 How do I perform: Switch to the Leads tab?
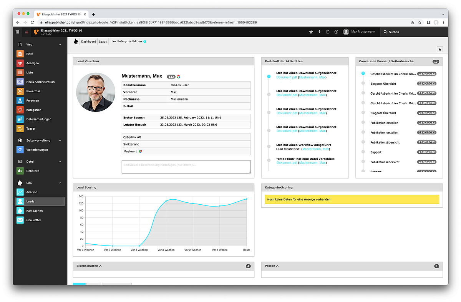[x=103, y=42]
